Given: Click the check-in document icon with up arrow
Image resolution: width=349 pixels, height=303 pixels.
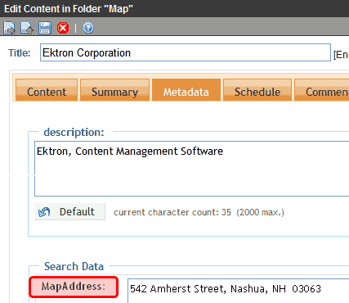Looking at the screenshot, I should coord(27,28).
